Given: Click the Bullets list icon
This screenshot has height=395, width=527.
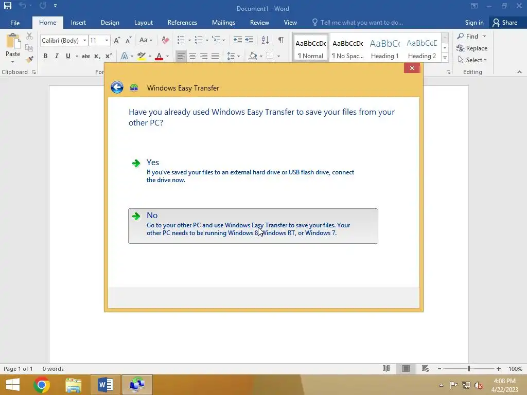Looking at the screenshot, I should click(x=181, y=40).
